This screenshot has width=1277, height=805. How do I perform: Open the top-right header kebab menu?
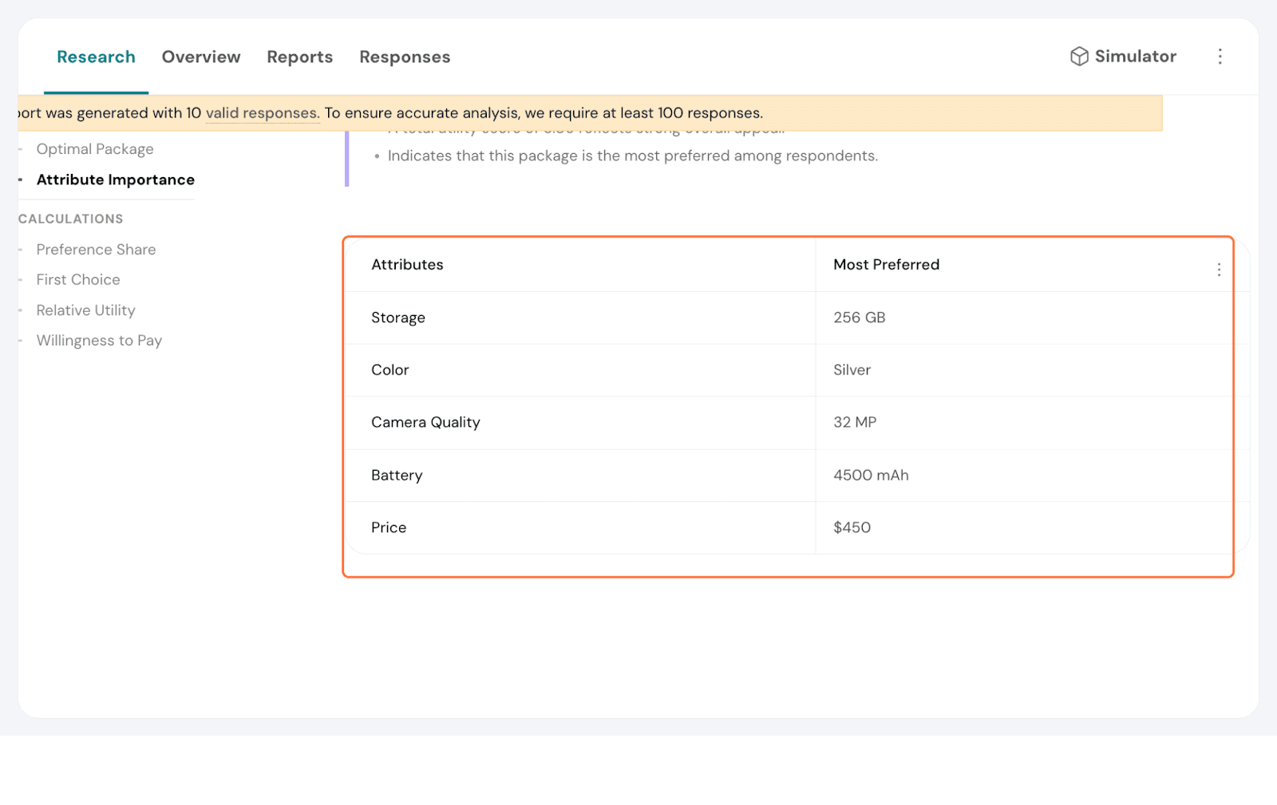tap(1220, 57)
